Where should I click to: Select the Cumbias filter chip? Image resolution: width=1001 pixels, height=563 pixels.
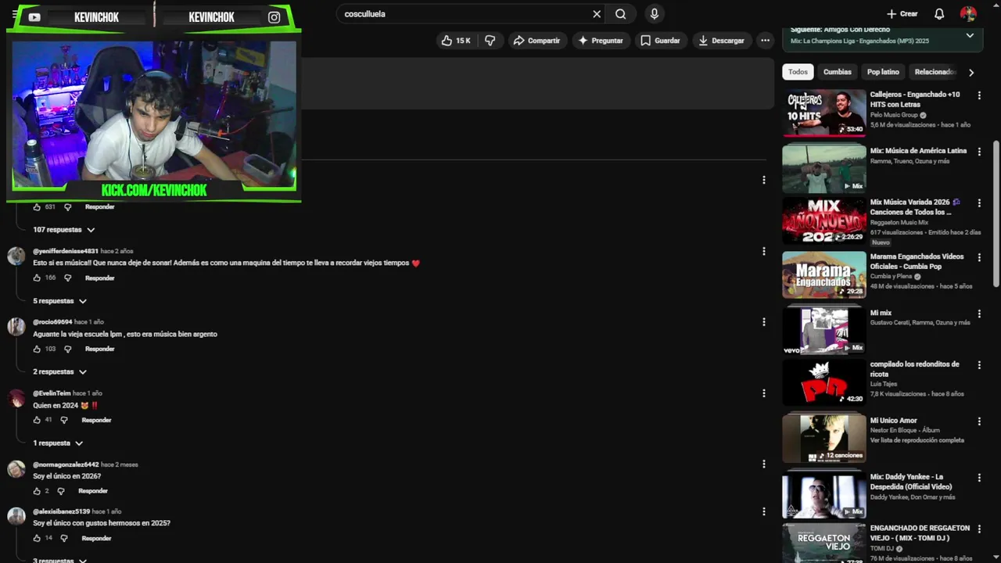click(x=837, y=72)
